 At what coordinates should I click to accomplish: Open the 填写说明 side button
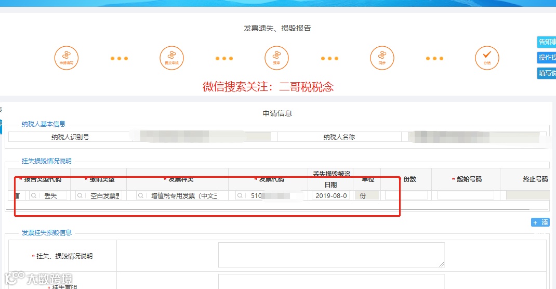[x=547, y=73]
